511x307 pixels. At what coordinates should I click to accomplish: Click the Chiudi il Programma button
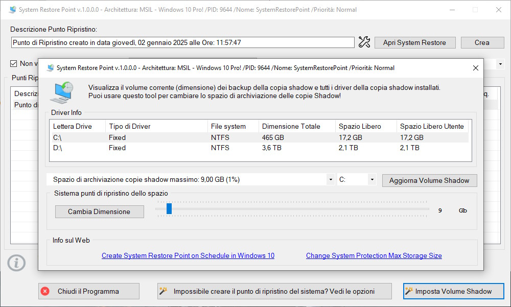pos(88,291)
